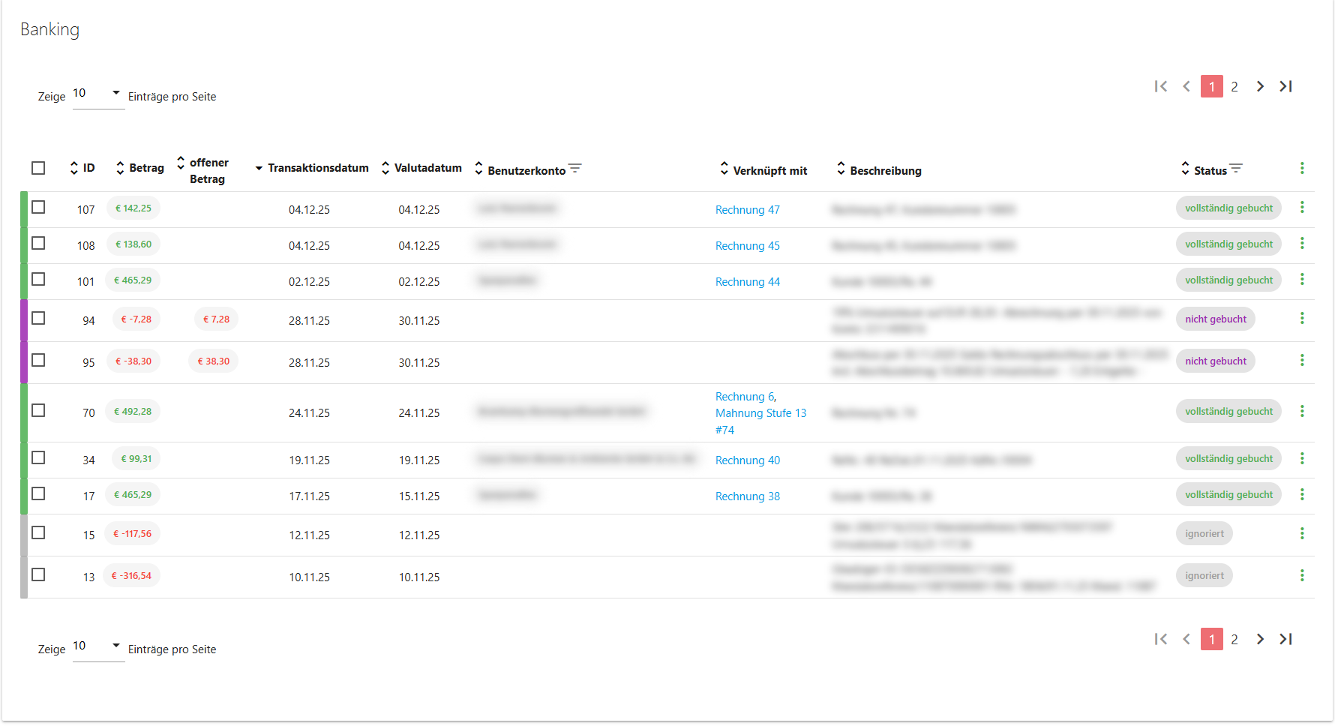Open the Status column filter icon
Image resolution: width=1335 pixels, height=726 pixels.
click(1236, 169)
